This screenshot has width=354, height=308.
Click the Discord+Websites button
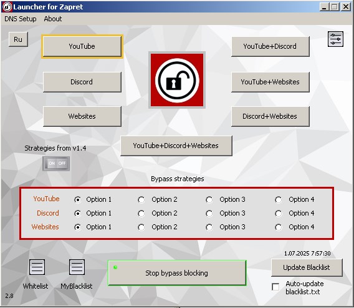(x=270, y=116)
